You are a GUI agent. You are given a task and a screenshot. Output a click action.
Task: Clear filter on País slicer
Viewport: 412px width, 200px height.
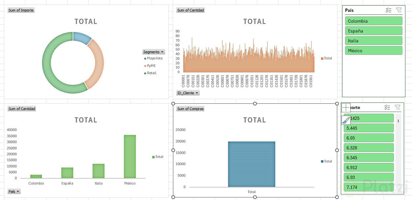pyautogui.click(x=399, y=10)
